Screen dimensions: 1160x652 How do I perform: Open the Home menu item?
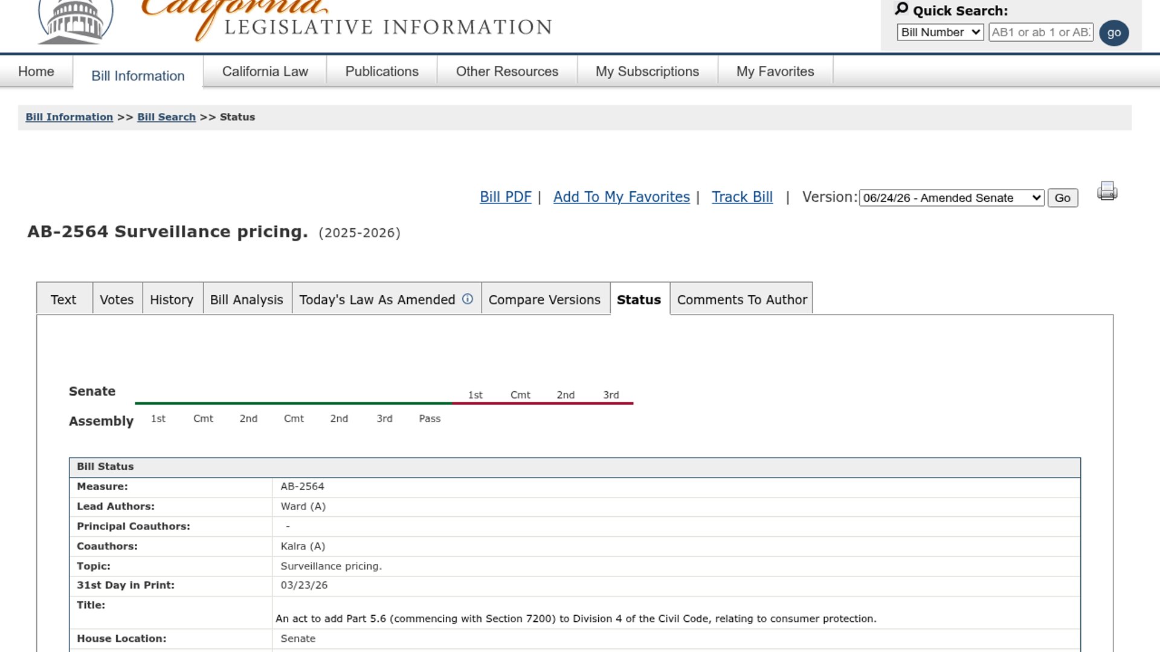[x=36, y=71]
